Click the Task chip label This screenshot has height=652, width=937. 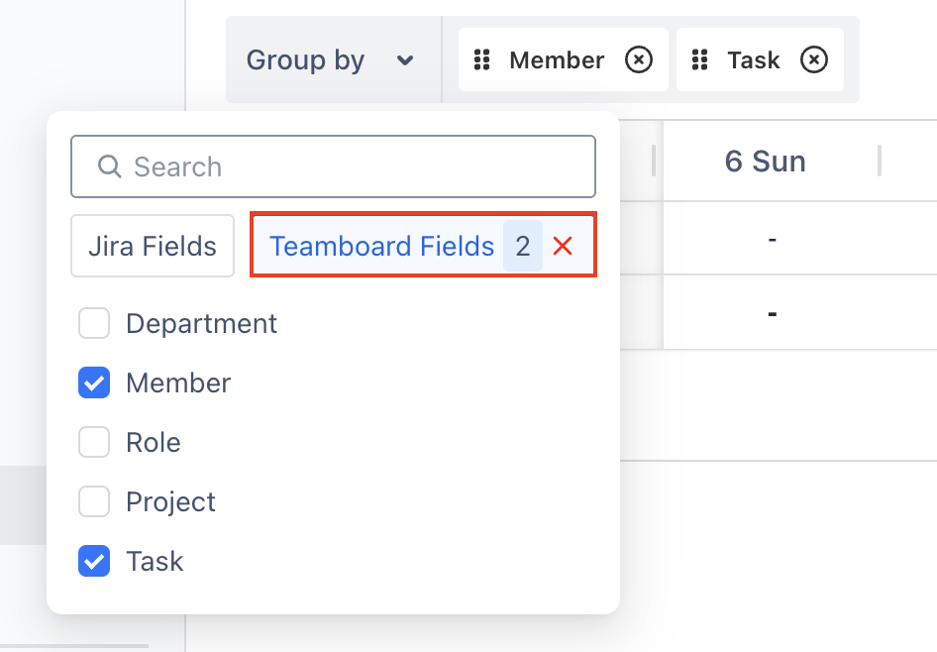coord(753,60)
